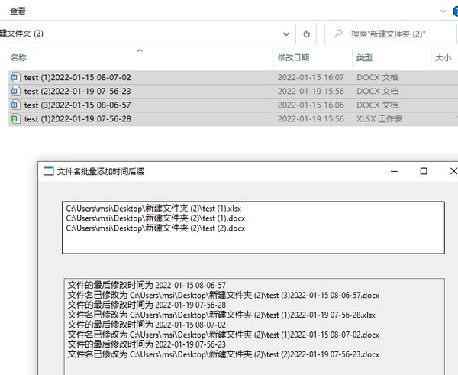Click the DOCX icon of test (3)2022-01-15 08-06-57

click(15, 105)
